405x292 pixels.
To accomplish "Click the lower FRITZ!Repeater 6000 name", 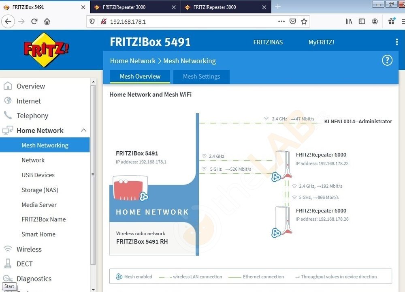I will tap(321, 210).
